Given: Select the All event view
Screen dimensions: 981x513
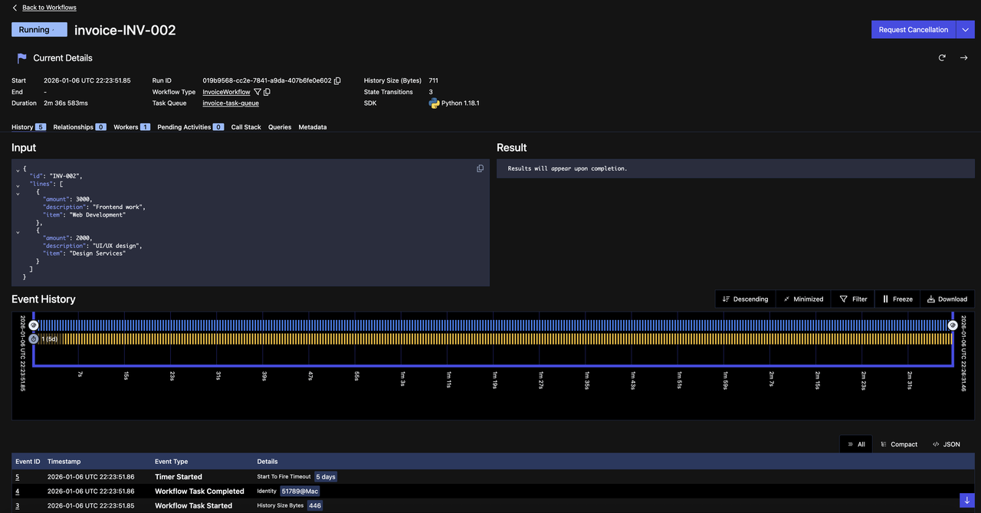Looking at the screenshot, I should [x=856, y=444].
